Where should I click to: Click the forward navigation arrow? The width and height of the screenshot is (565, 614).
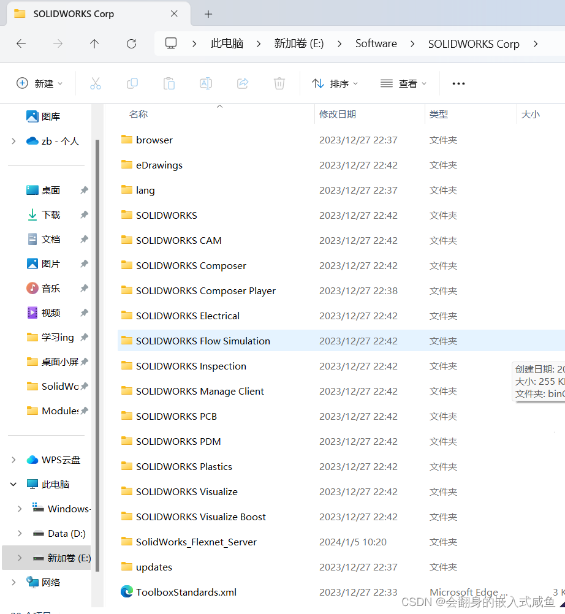58,44
